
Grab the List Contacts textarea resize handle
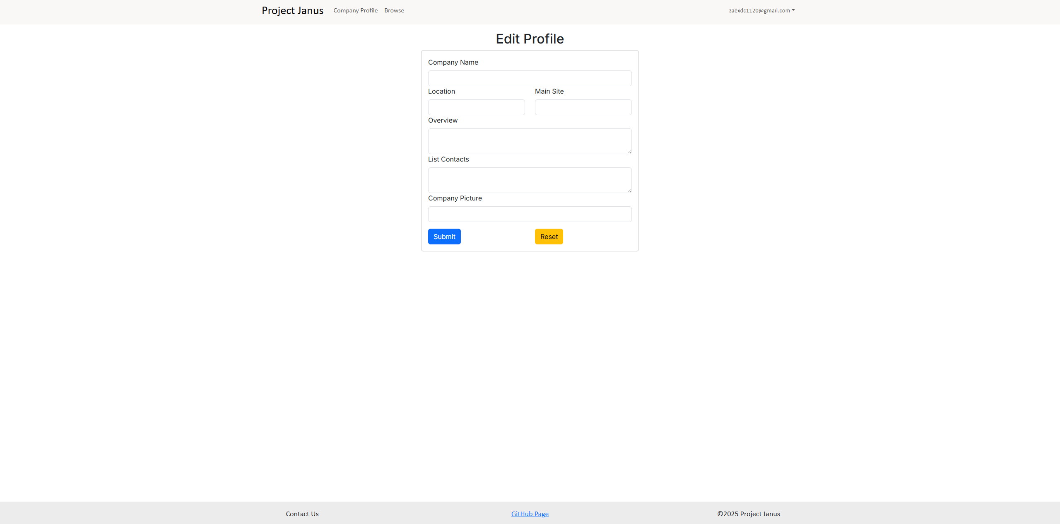click(629, 191)
